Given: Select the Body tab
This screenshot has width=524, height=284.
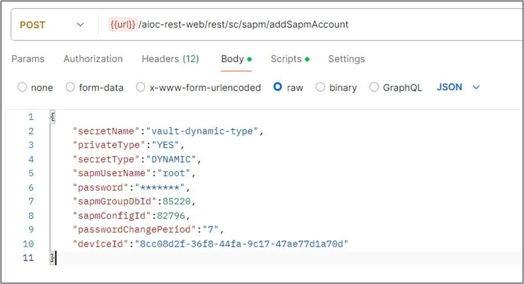Looking at the screenshot, I should click(237, 59).
